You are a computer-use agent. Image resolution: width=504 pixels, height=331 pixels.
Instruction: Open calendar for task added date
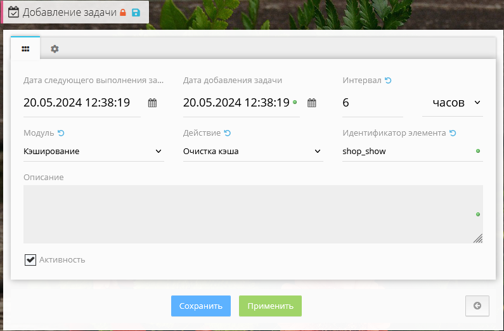coord(311,103)
